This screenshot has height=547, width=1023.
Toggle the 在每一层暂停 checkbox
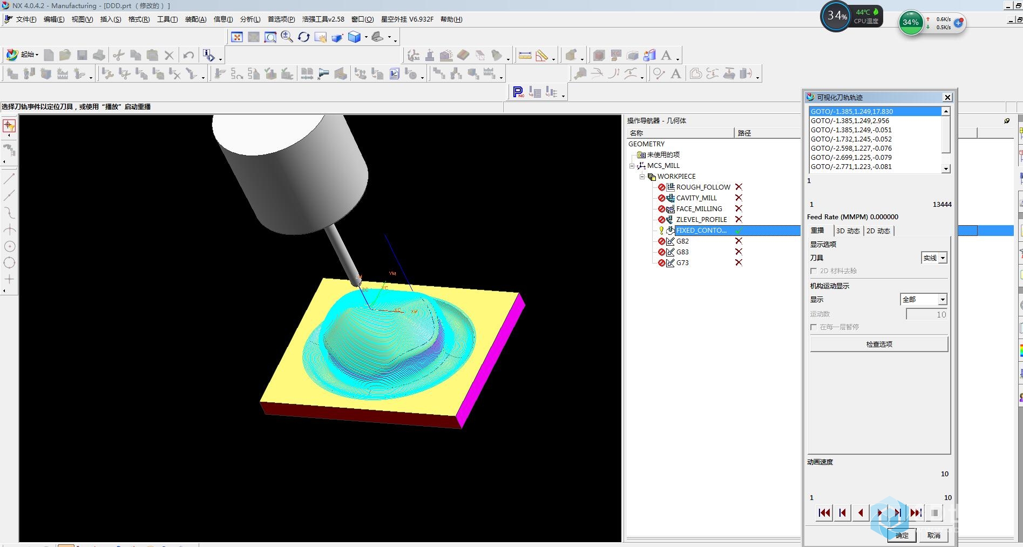point(814,327)
